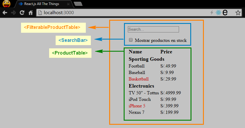This screenshot has height=128, width=245.
Task: Click the S/.199.99 price
Action: pyautogui.click(x=169, y=112)
